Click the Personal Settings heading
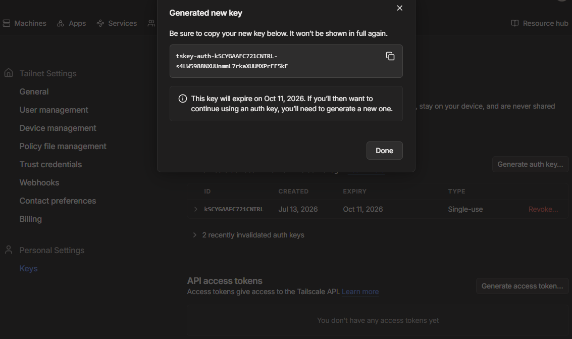This screenshot has height=339, width=572. coord(52,250)
